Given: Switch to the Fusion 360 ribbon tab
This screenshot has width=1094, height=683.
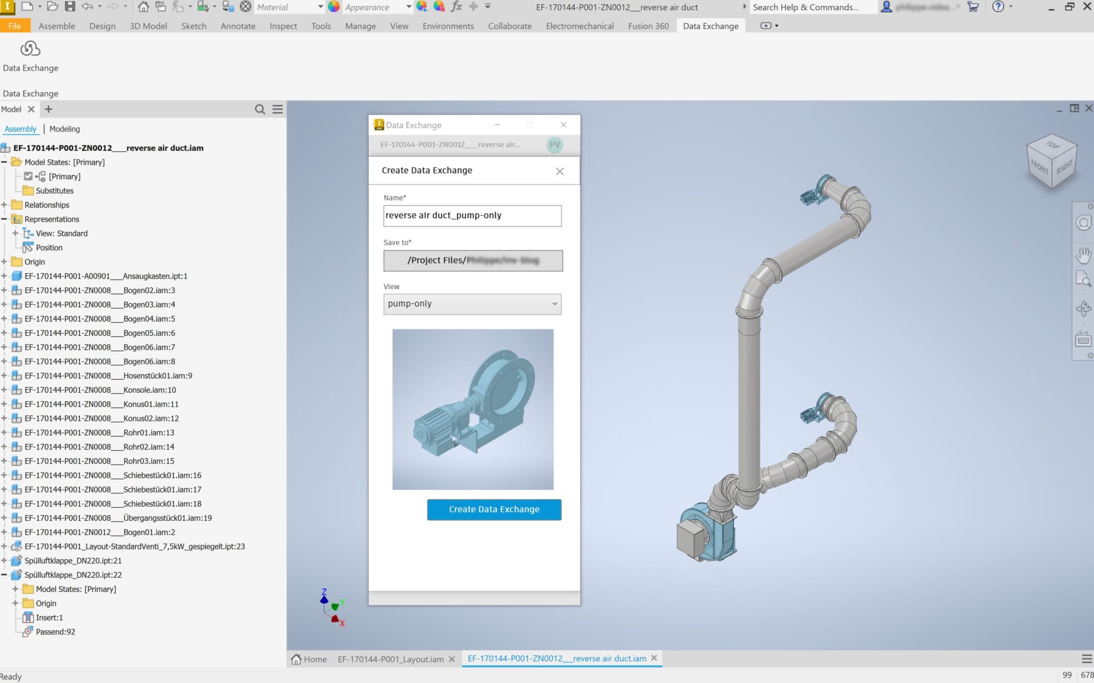Looking at the screenshot, I should tap(648, 26).
